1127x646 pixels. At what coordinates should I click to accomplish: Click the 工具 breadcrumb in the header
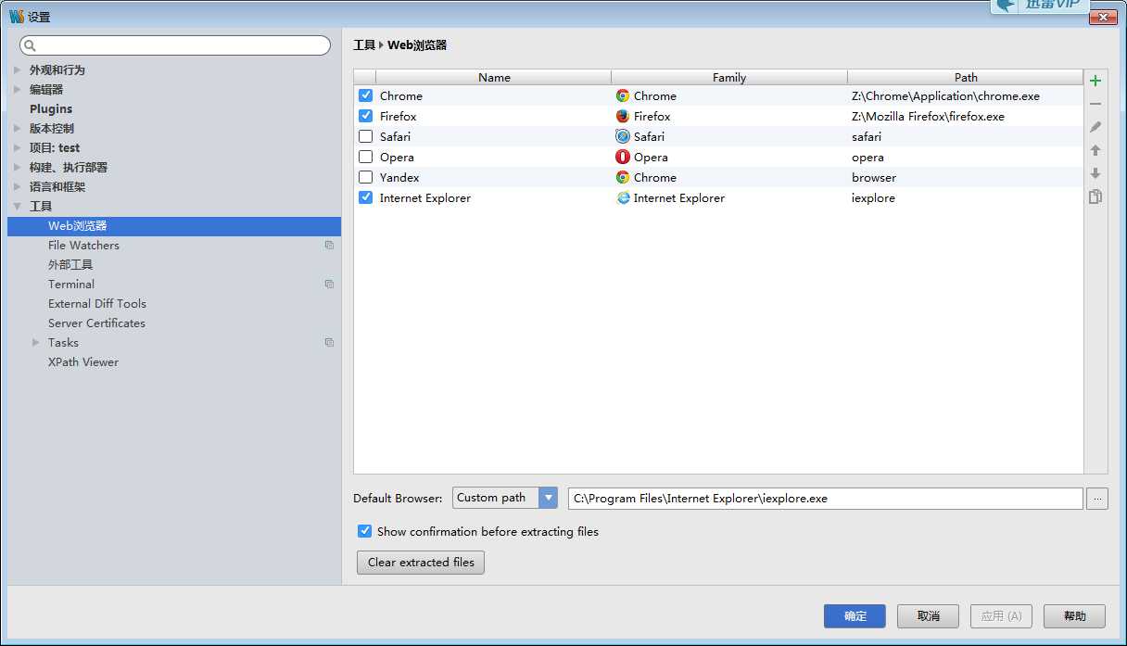[x=364, y=44]
